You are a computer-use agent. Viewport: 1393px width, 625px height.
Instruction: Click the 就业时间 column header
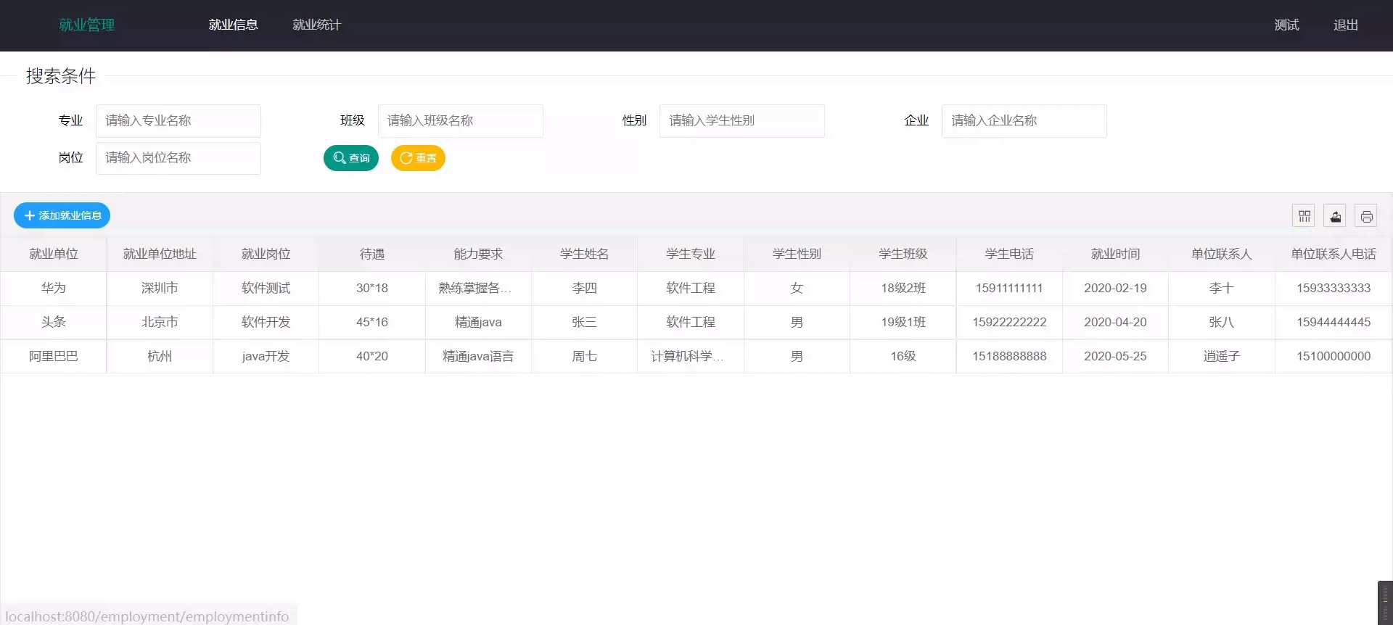click(x=1115, y=254)
